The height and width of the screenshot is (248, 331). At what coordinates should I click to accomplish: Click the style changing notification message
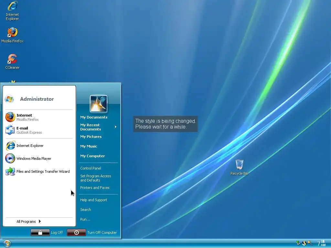(165, 124)
